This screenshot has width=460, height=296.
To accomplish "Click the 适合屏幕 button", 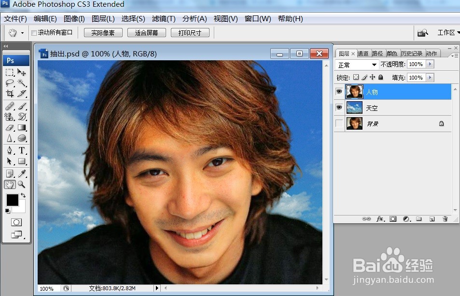I will (146, 32).
